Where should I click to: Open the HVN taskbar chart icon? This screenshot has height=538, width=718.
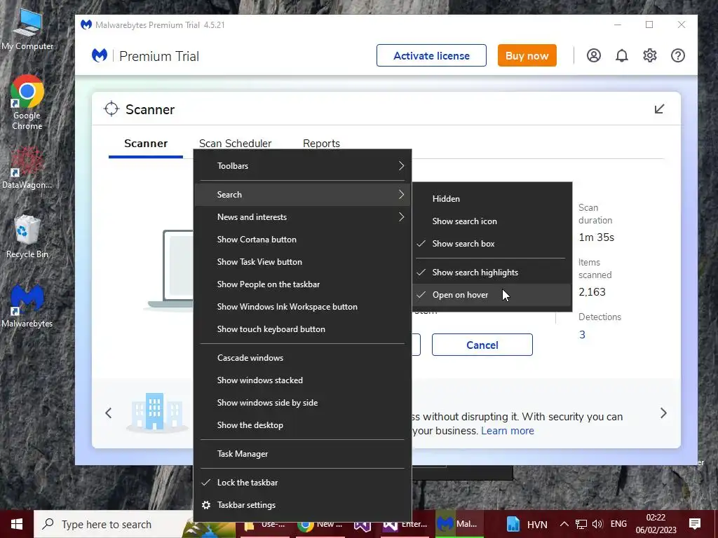coord(513,524)
